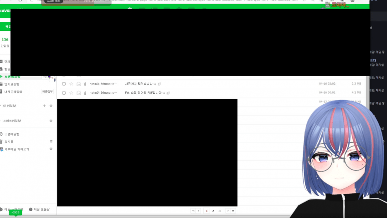Jump to the last page of the mail list
The width and height of the screenshot is (387, 218).
point(233,211)
